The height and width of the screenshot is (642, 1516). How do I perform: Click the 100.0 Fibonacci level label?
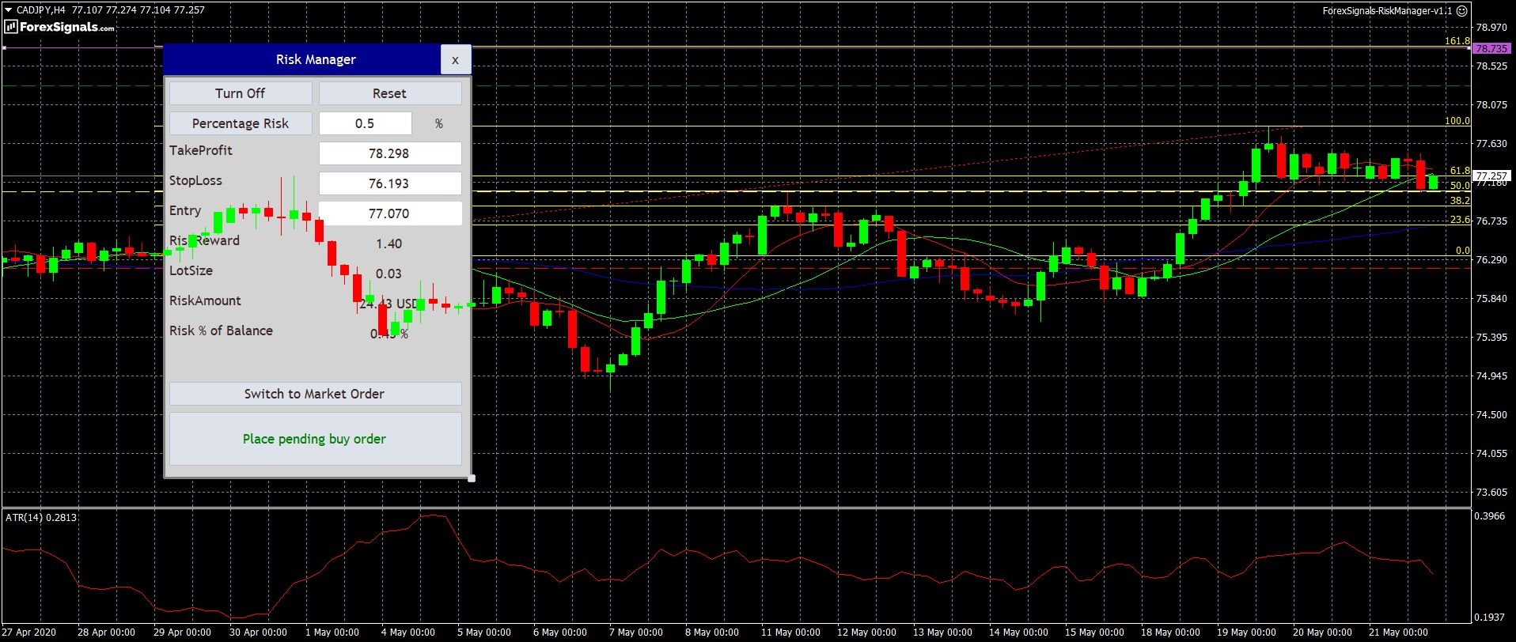click(x=1457, y=121)
